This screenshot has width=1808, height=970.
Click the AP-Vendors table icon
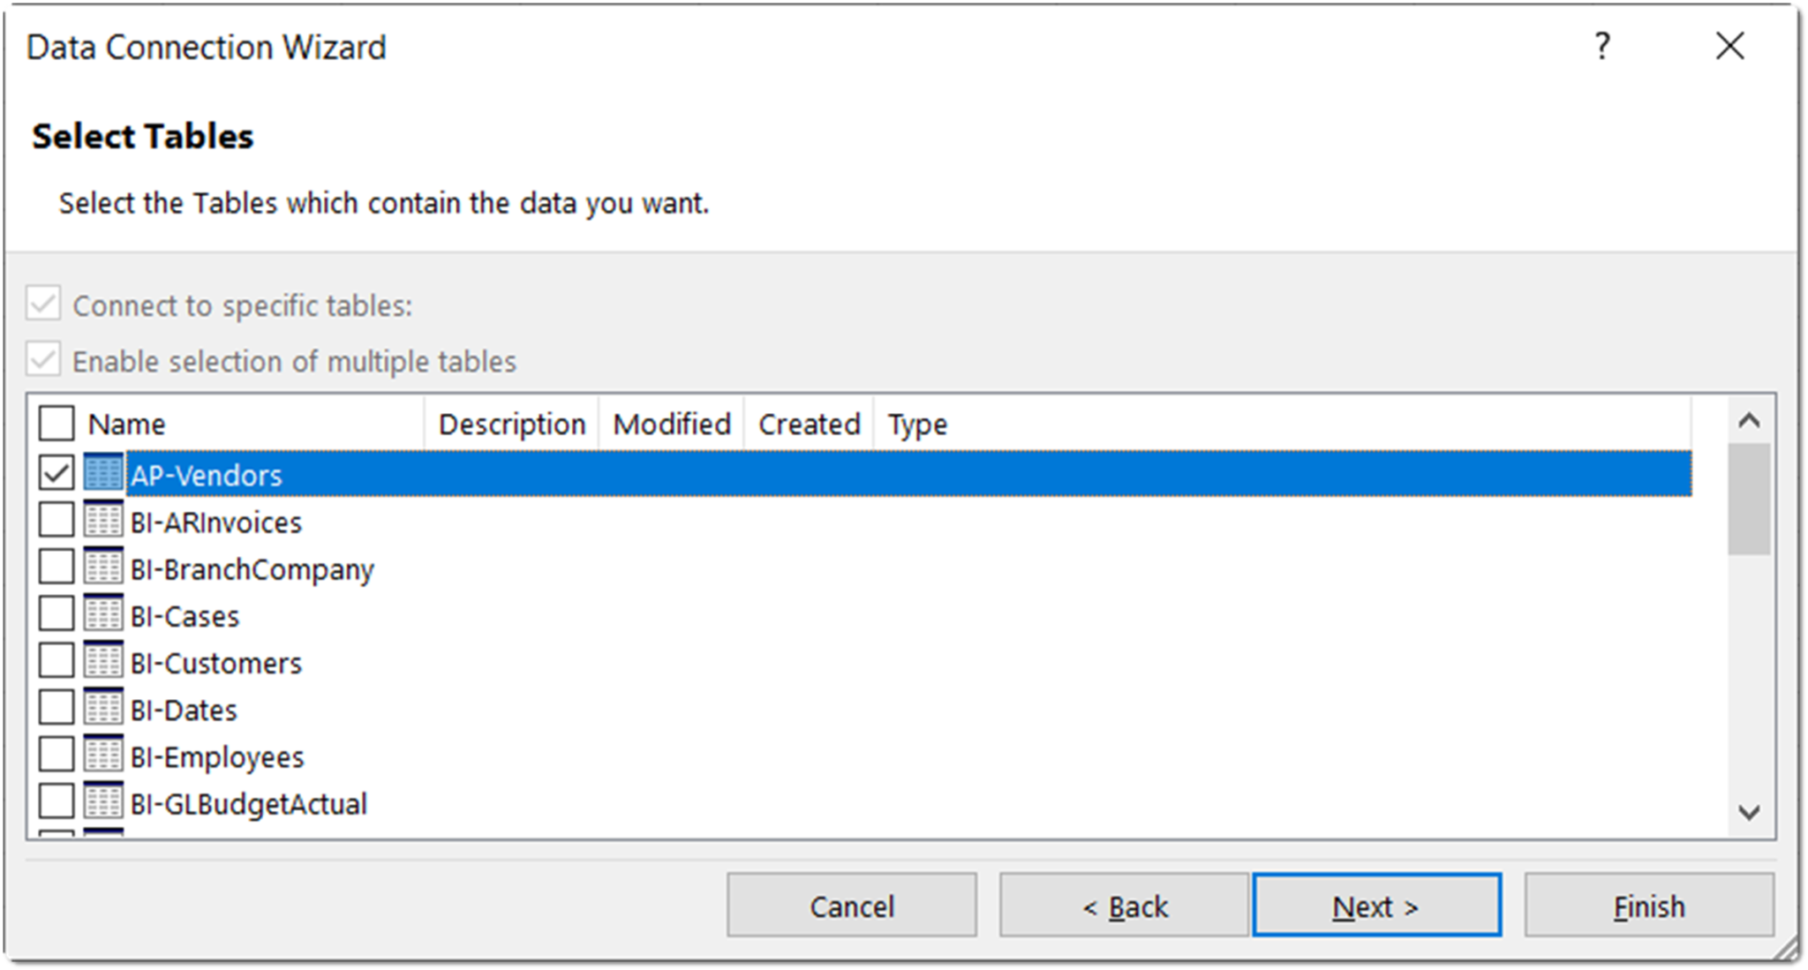click(104, 475)
